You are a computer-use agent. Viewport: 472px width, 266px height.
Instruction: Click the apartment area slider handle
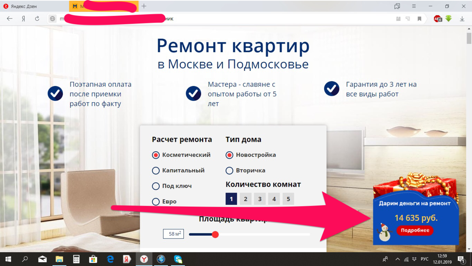[215, 235]
